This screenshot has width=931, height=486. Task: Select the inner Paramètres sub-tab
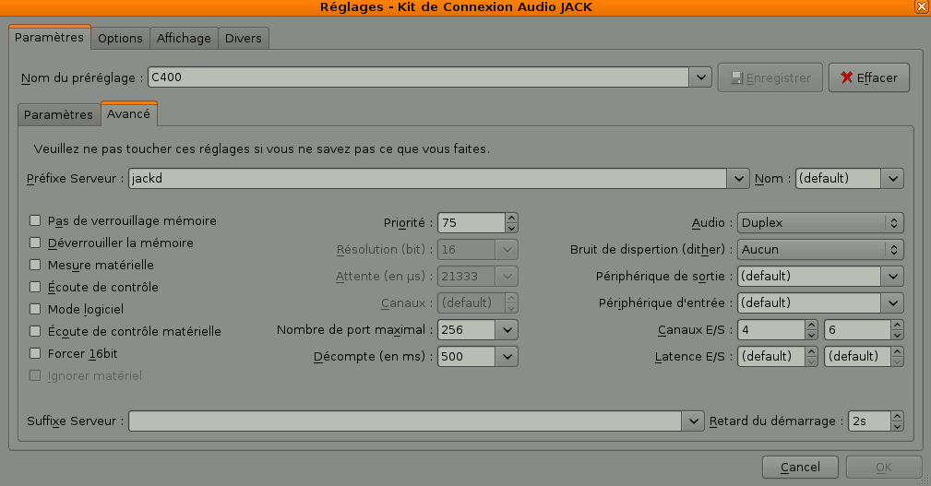[58, 114]
